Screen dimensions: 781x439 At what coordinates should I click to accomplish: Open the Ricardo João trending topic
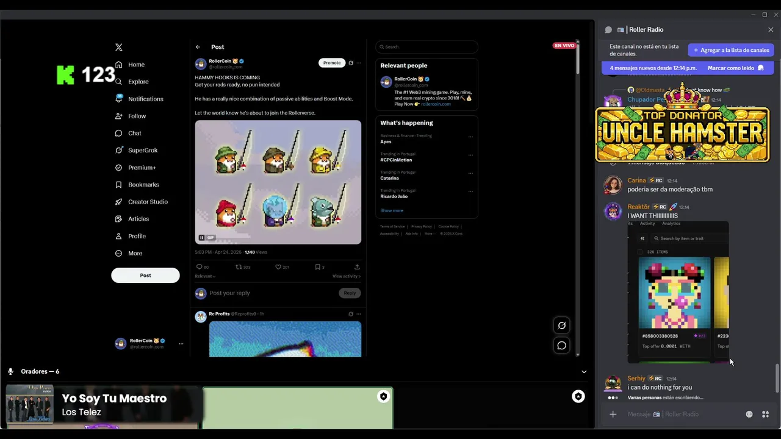pyautogui.click(x=394, y=196)
